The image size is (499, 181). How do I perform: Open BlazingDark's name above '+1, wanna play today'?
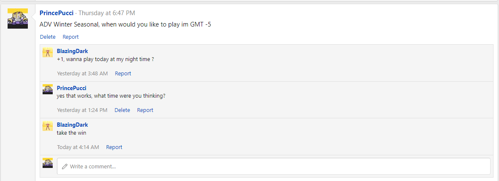pos(72,51)
